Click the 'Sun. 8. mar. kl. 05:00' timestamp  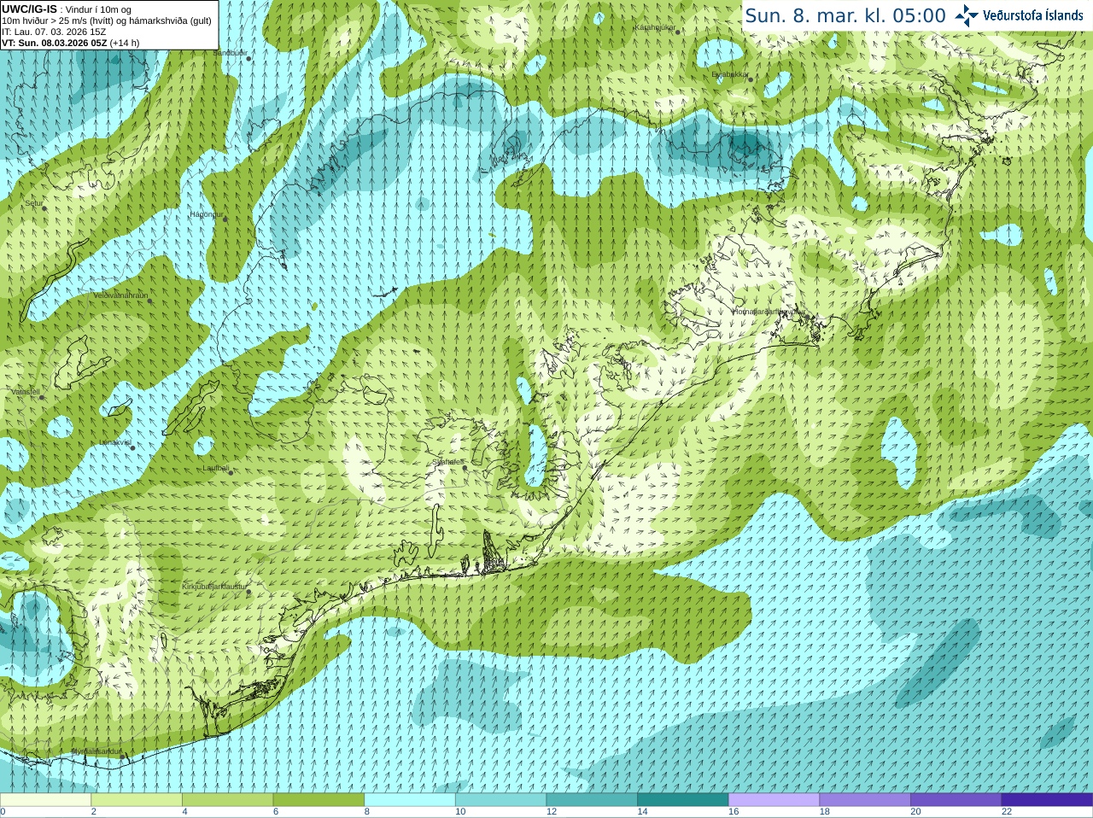(845, 15)
